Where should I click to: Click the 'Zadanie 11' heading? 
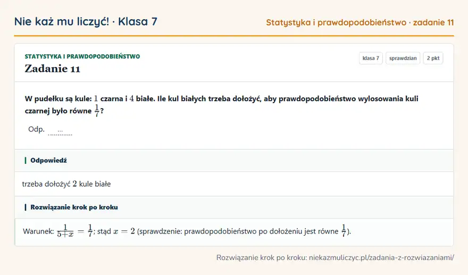pos(53,69)
